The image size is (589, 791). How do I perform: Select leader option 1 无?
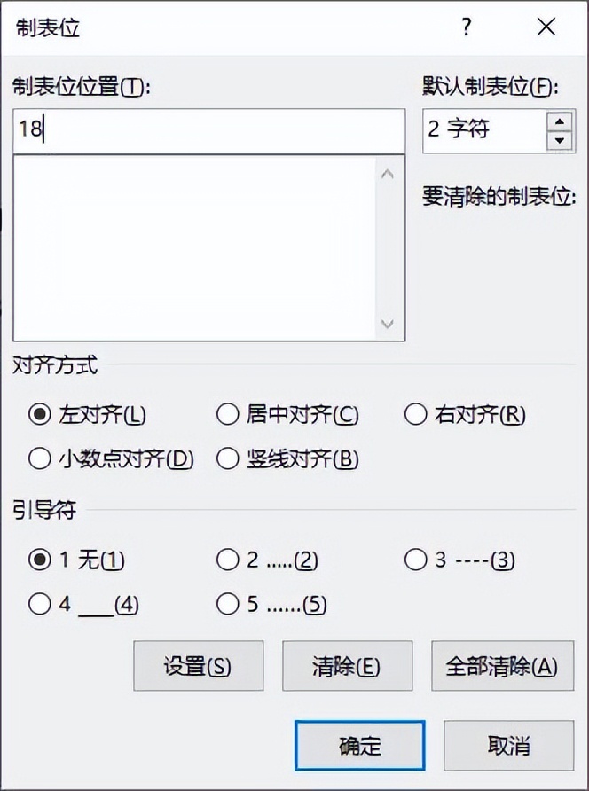pos(38,560)
